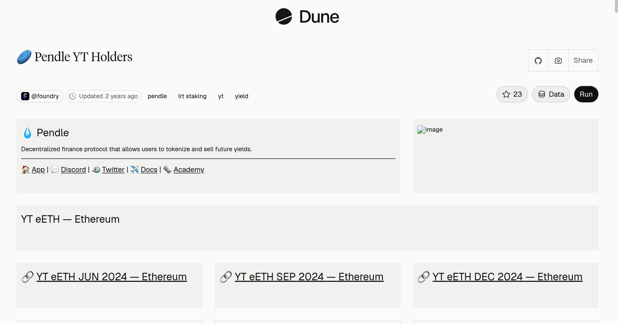The image size is (618, 324).
Task: Click the black Run button
Action: pos(586,94)
